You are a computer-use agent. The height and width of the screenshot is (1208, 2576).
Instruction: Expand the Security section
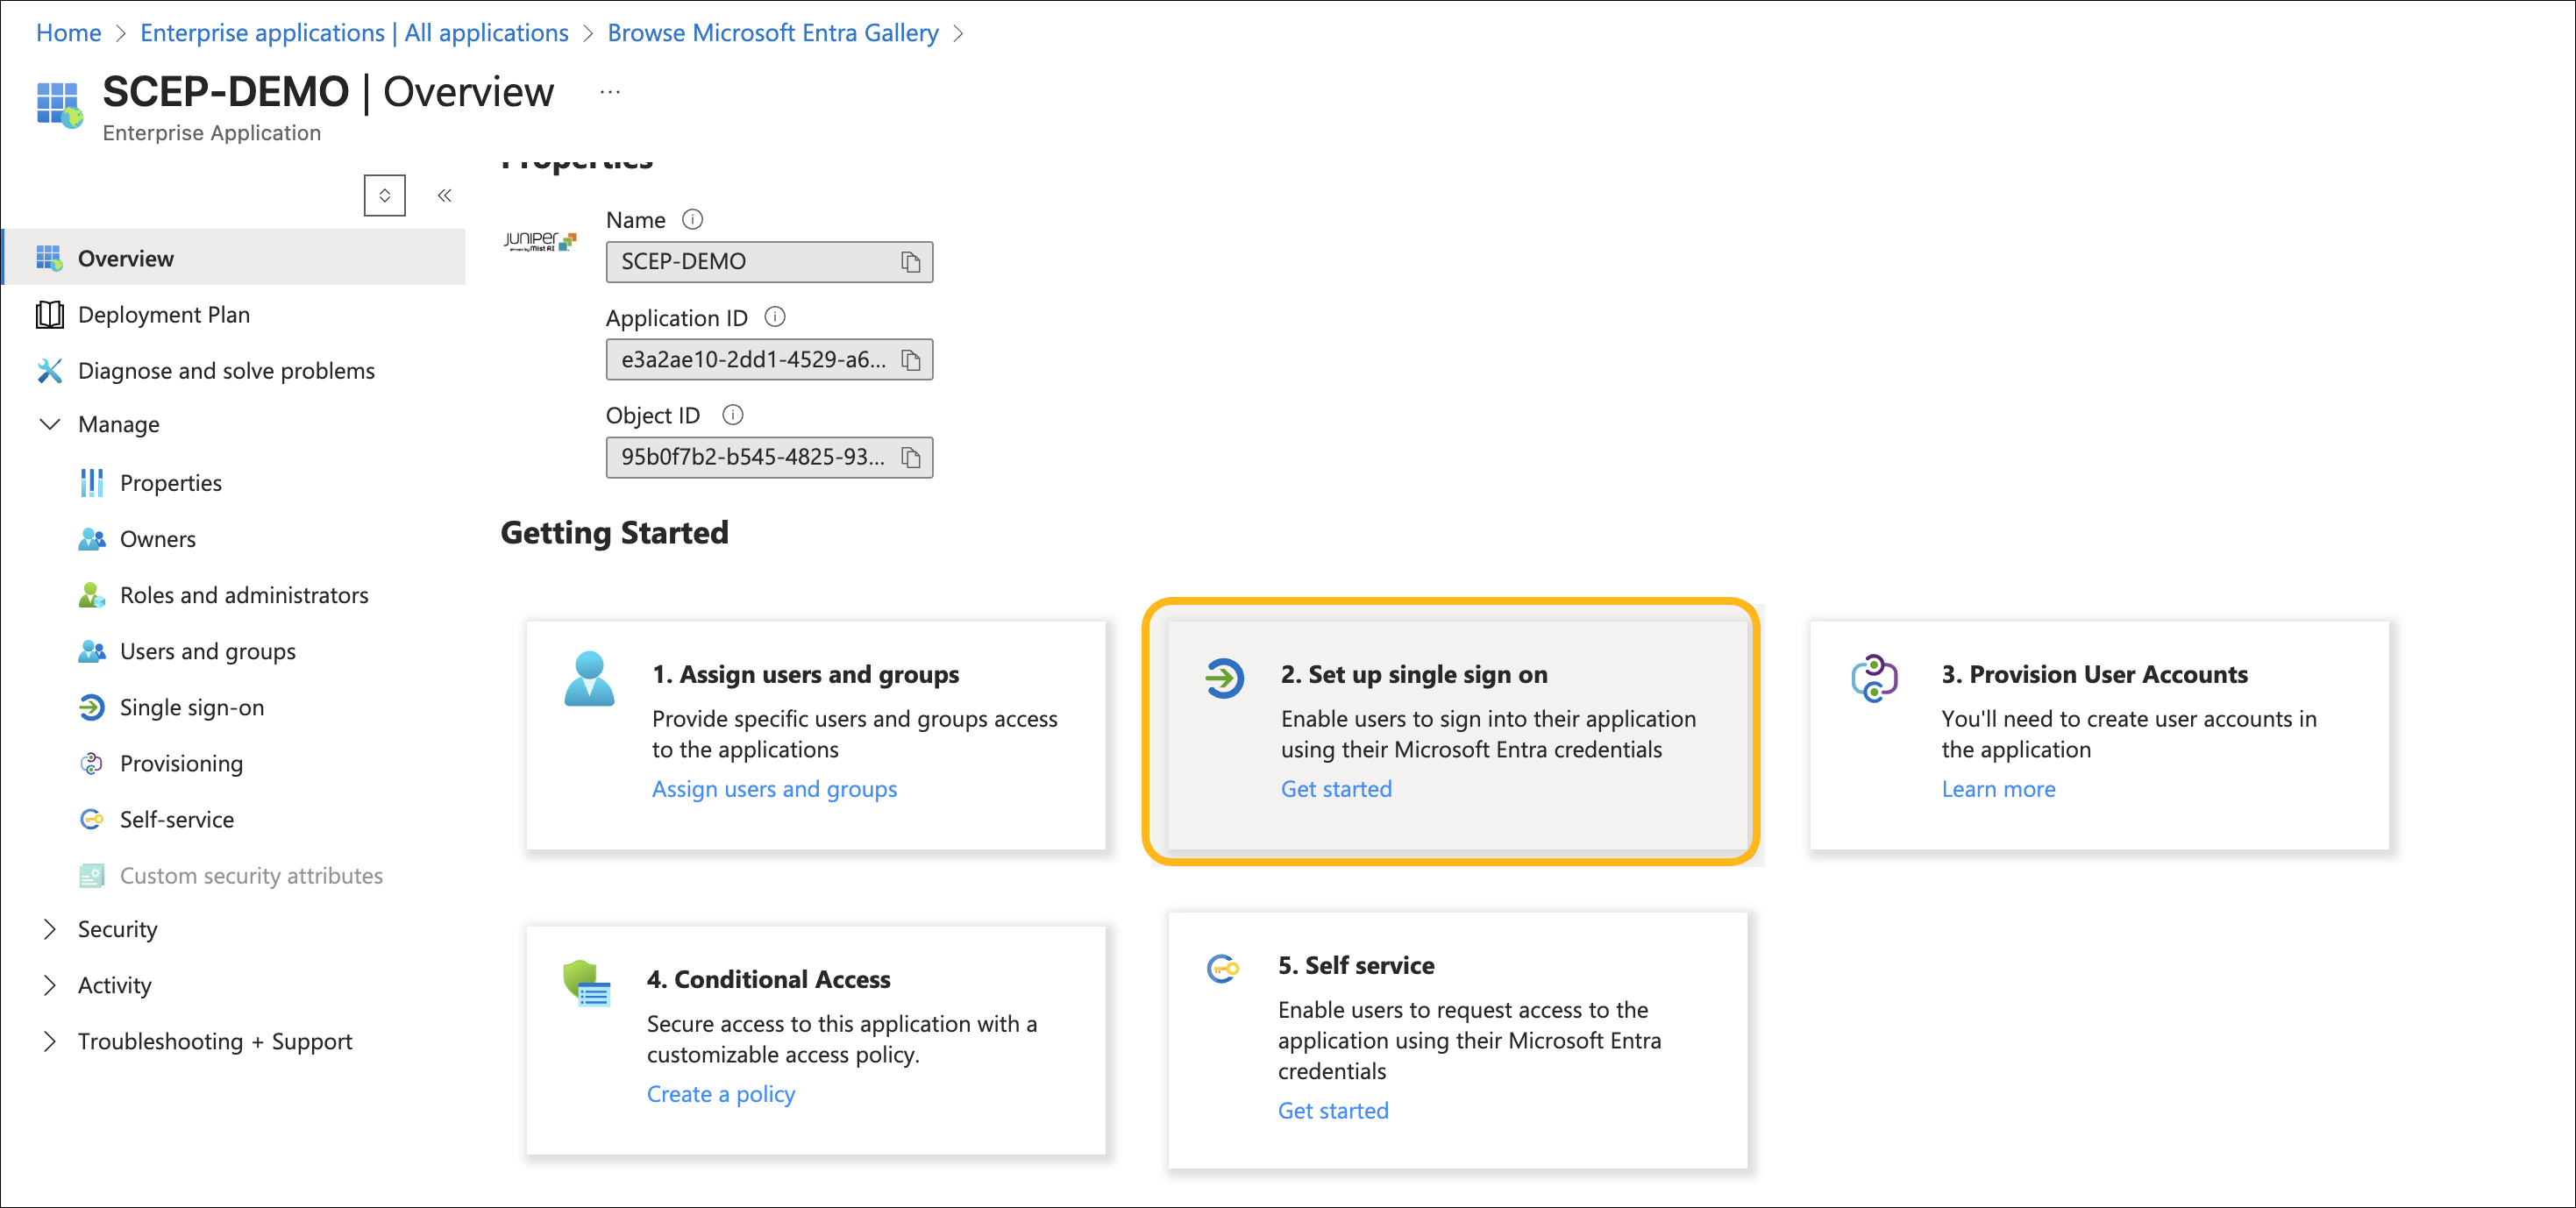tap(49, 929)
